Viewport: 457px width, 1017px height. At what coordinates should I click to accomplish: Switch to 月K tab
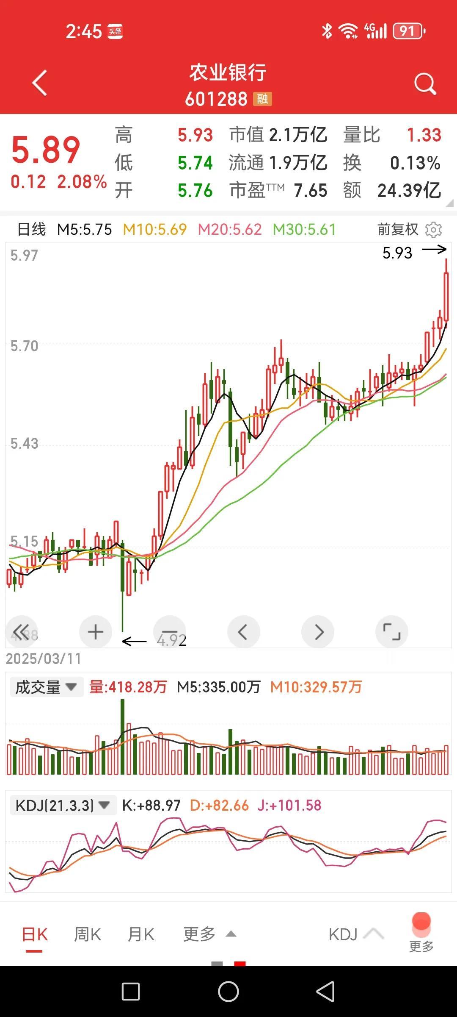(141, 934)
